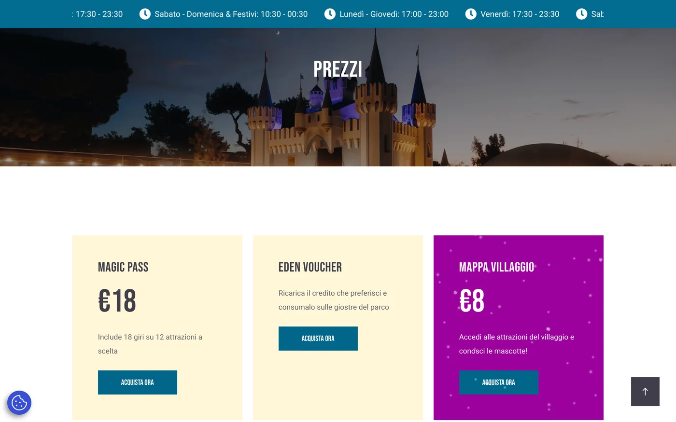The image size is (676, 422).
Task: Click clock icon beside Sabato - Domenica & Festivi
Action: 145,14
